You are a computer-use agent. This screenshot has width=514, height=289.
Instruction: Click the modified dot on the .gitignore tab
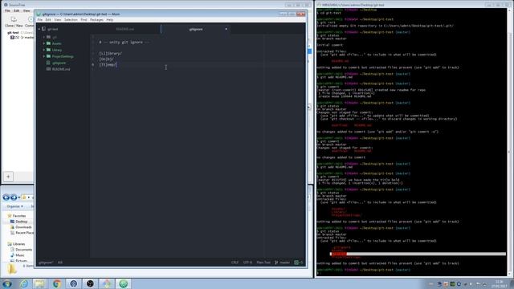[226, 29]
